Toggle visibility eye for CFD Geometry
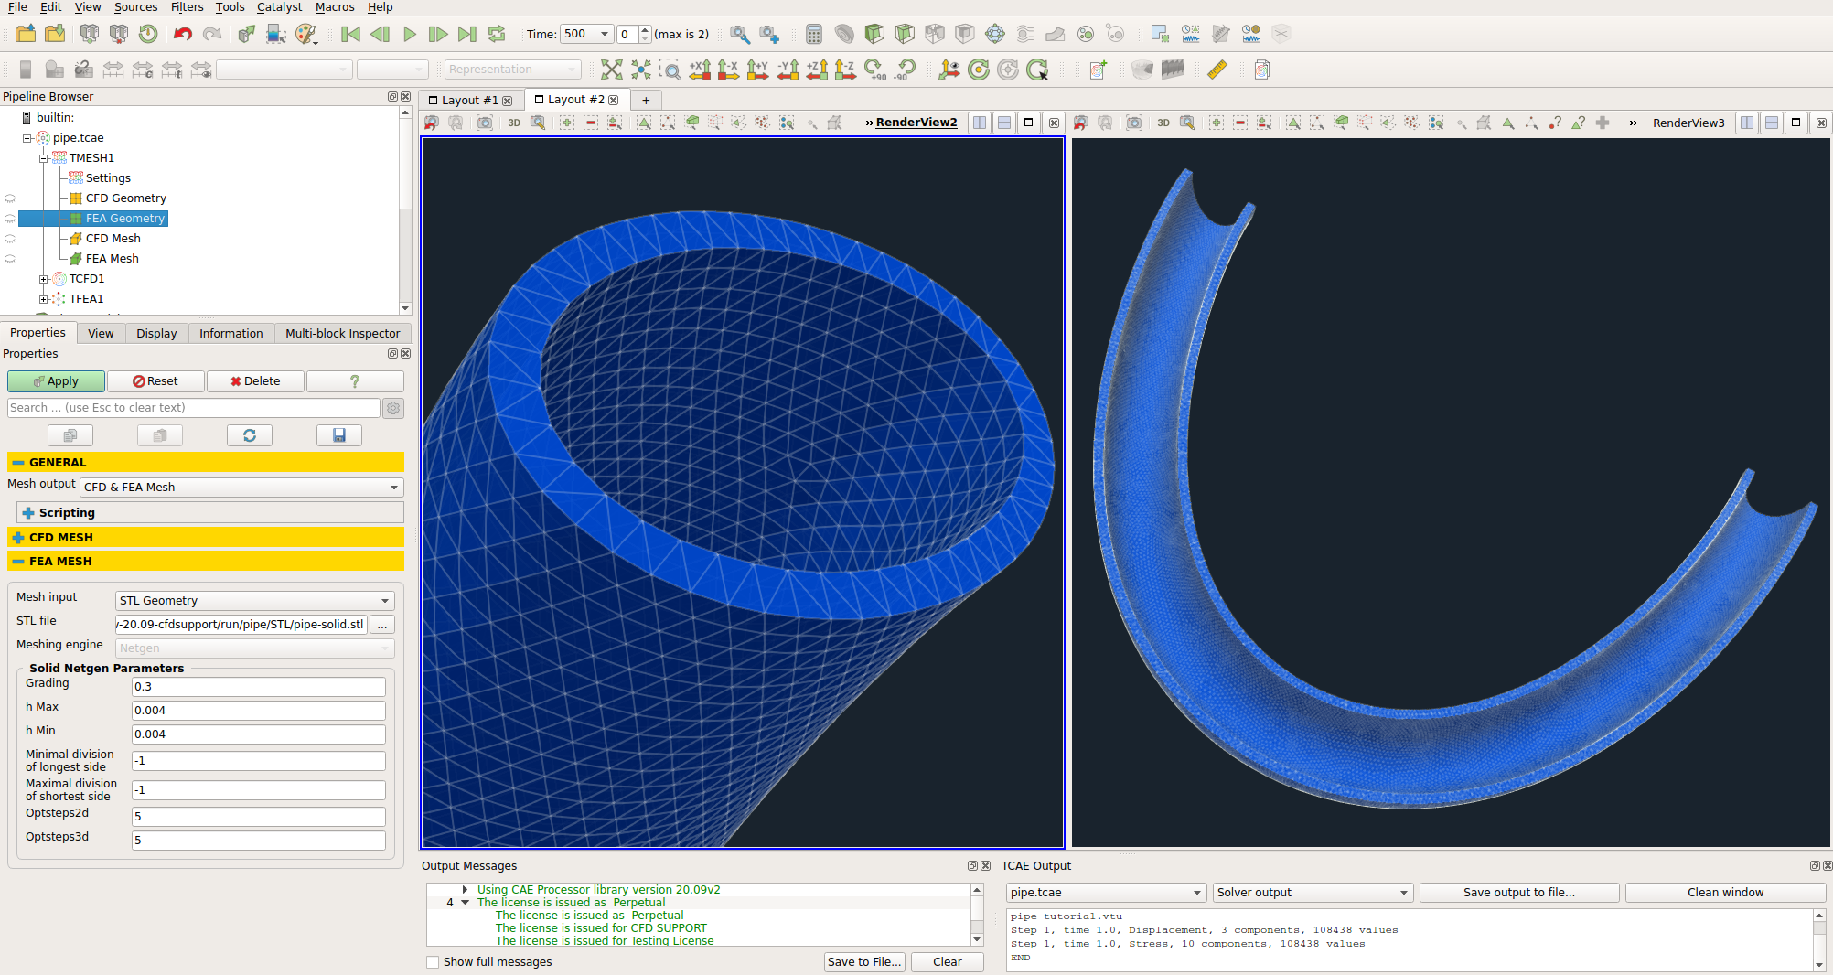Viewport: 1833px width, 975px height. point(10,198)
